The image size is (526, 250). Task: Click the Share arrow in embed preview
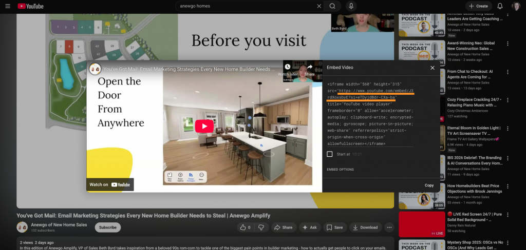[310, 67]
